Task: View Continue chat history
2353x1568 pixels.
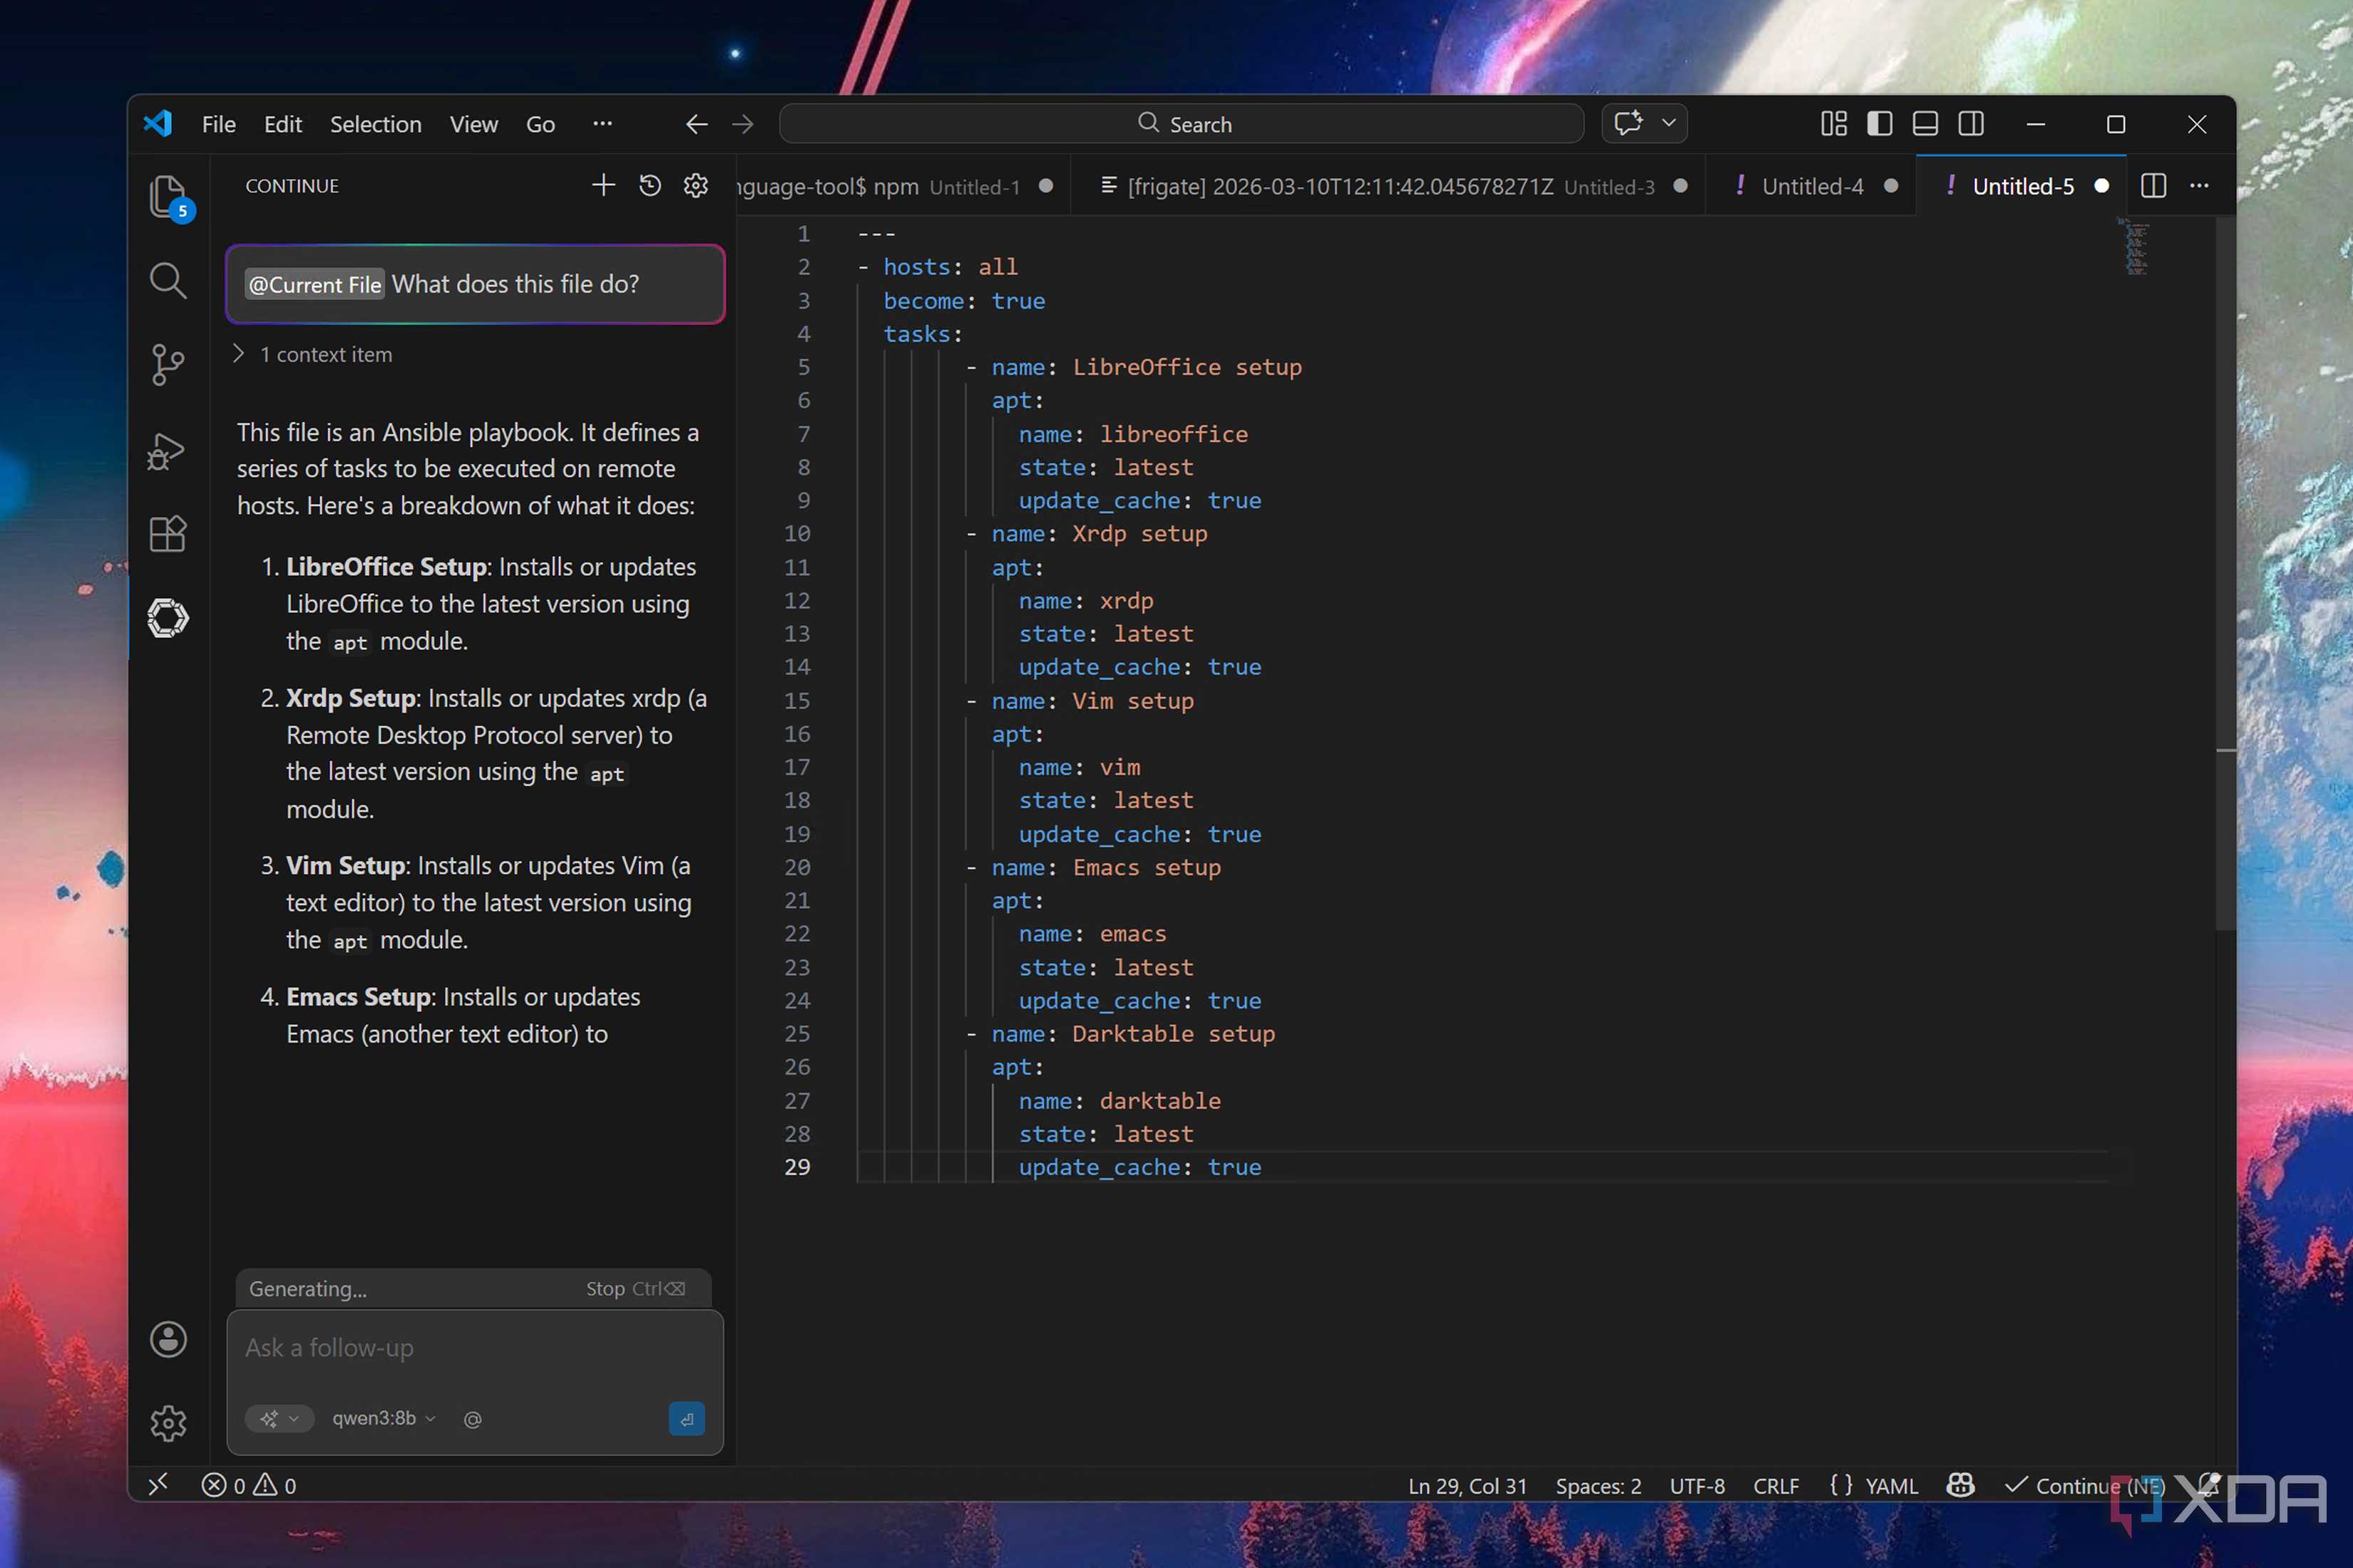Action: tap(650, 186)
